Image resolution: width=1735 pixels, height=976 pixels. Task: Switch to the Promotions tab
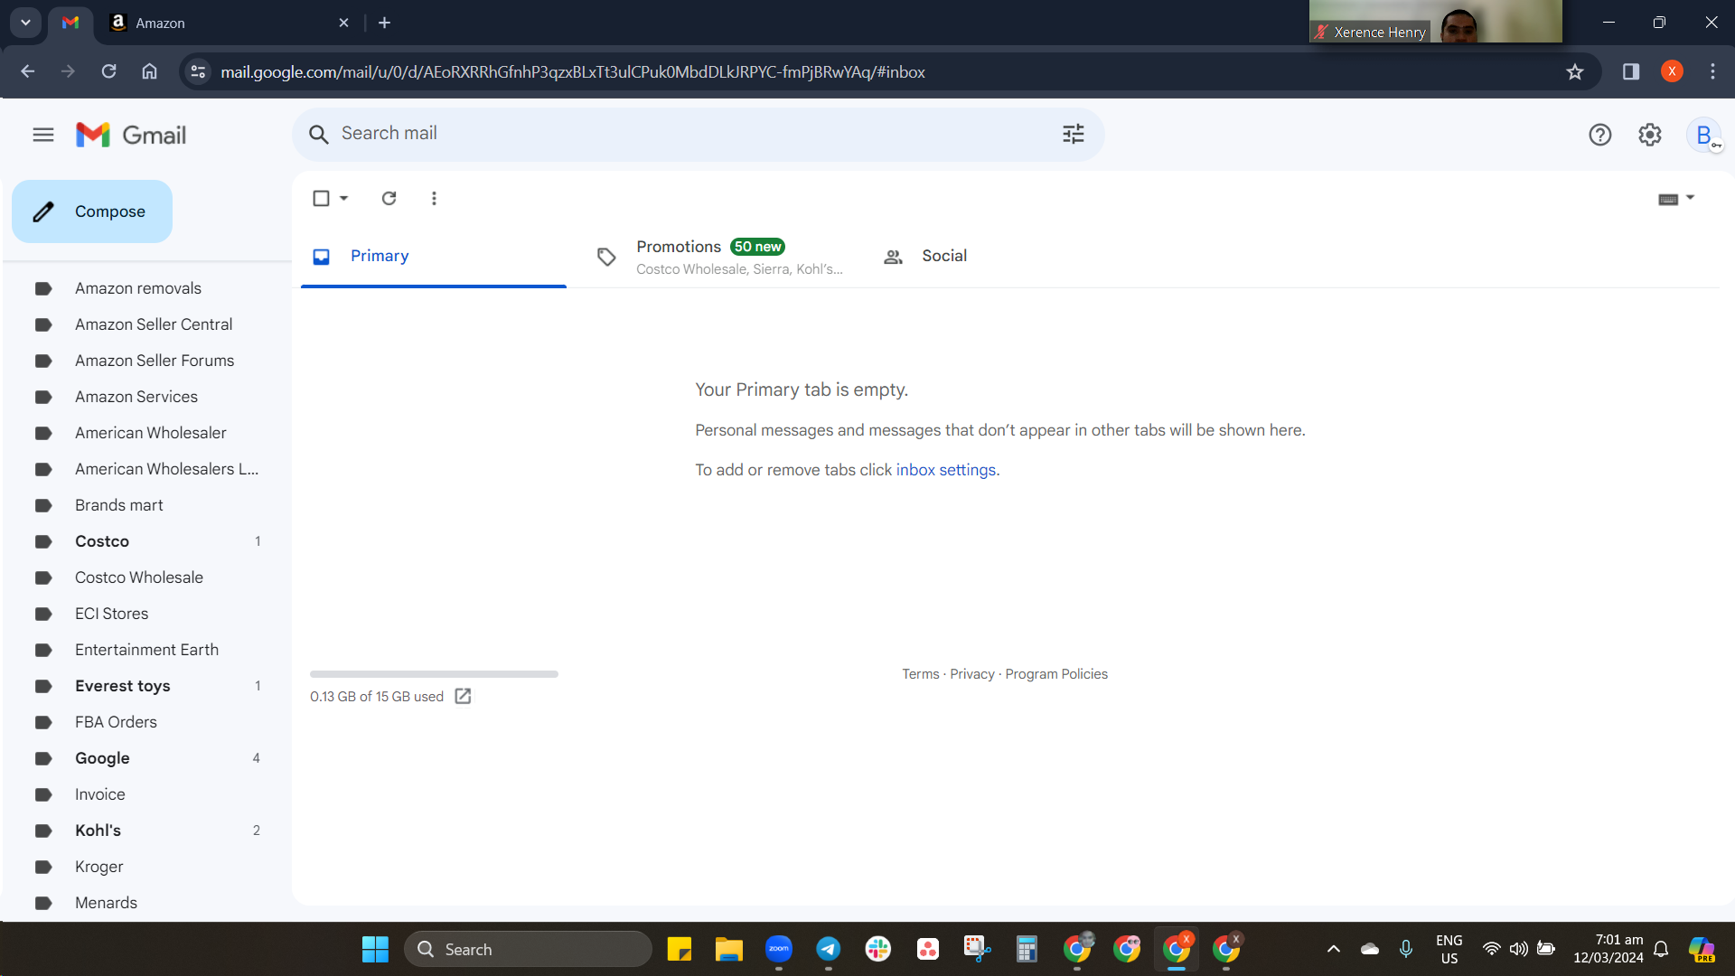[720, 257]
